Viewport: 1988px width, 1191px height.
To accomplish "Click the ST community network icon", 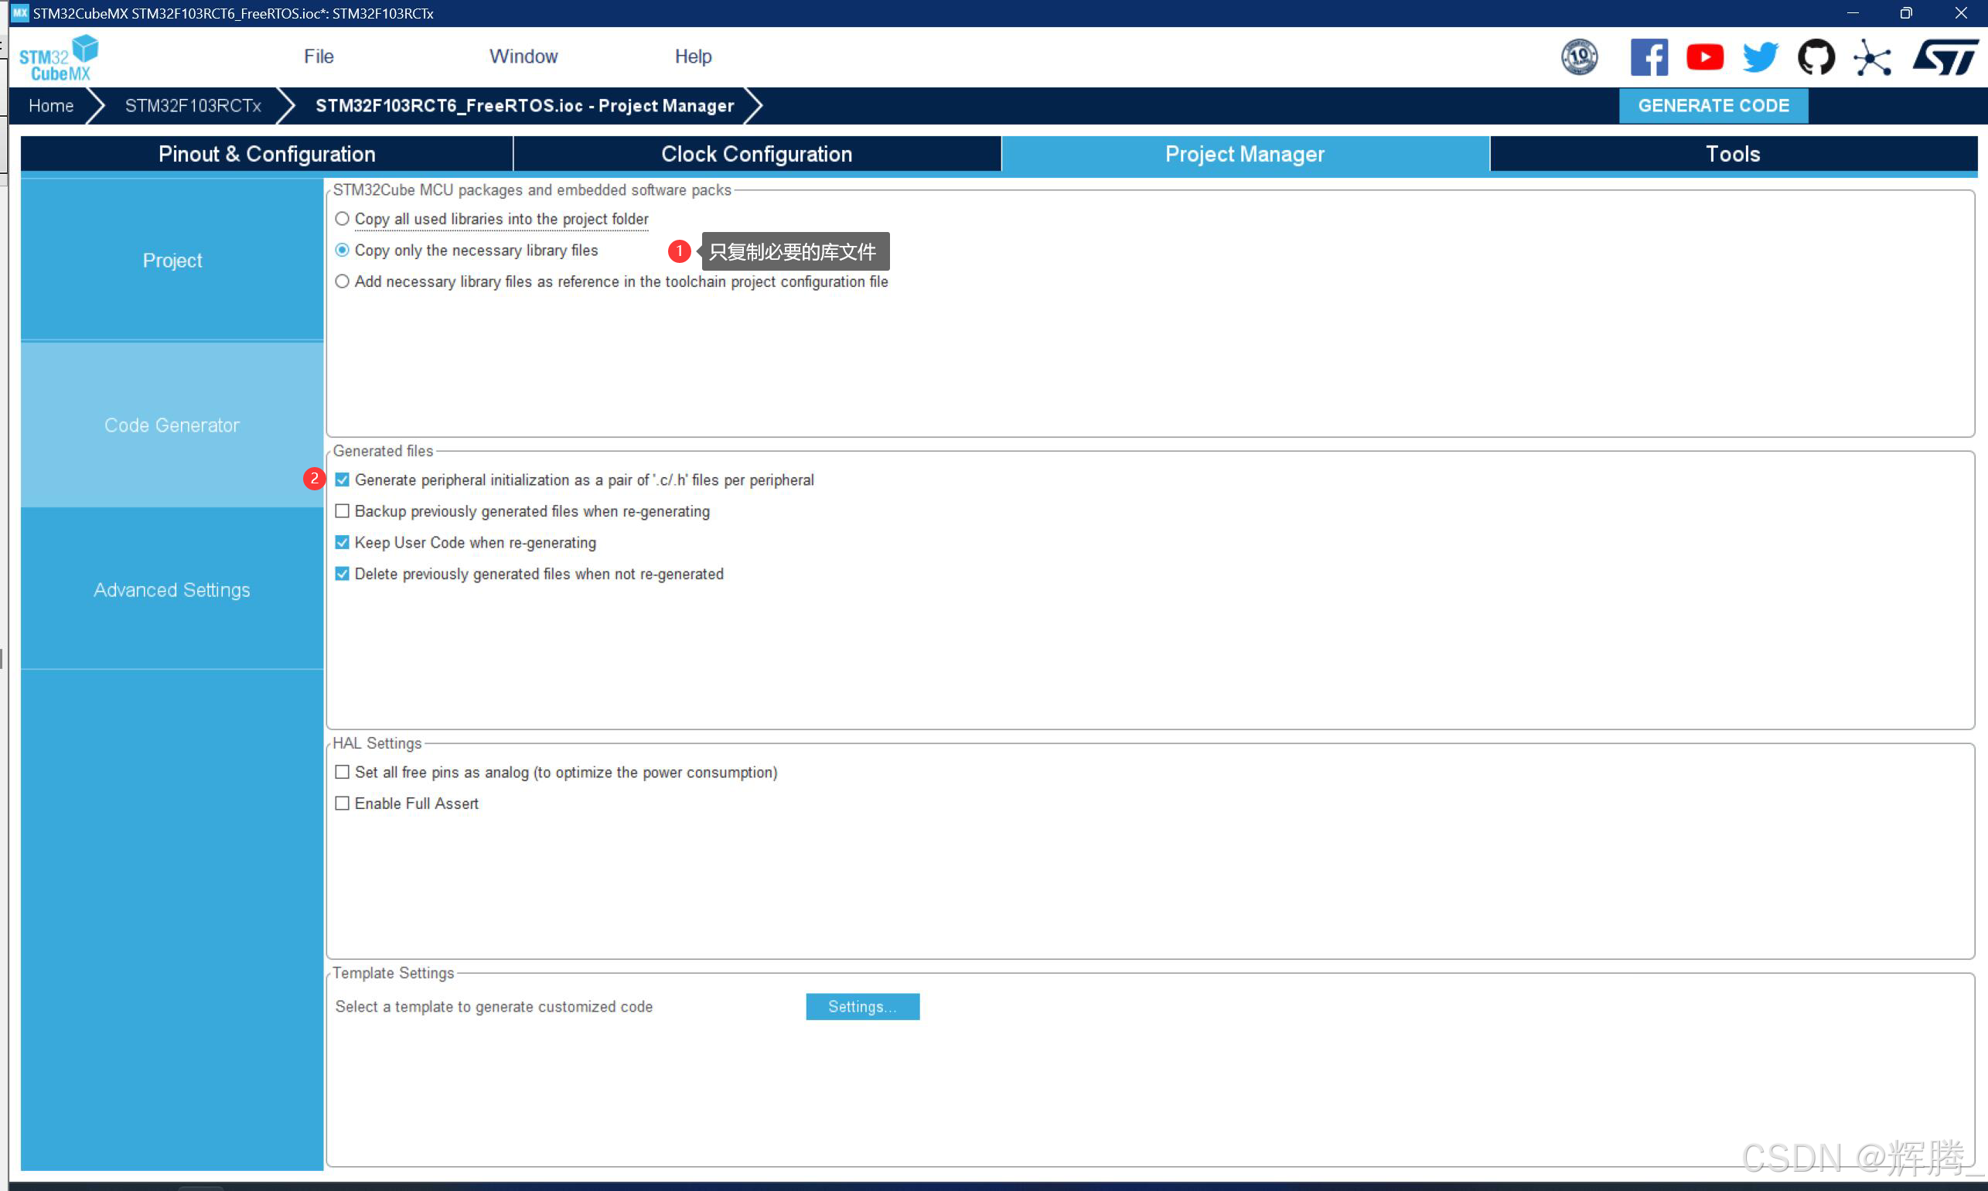I will click(x=1872, y=58).
